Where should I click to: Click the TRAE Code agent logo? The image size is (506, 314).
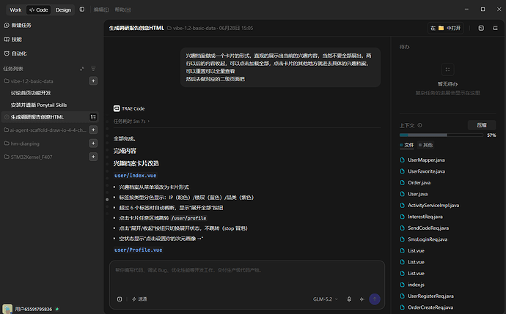coord(117,108)
